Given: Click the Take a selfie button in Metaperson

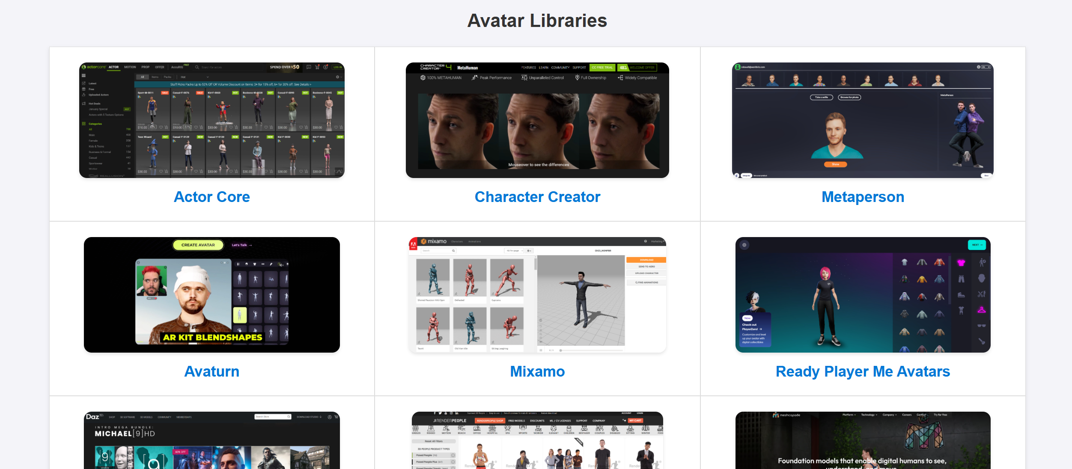Looking at the screenshot, I should pyautogui.click(x=822, y=97).
